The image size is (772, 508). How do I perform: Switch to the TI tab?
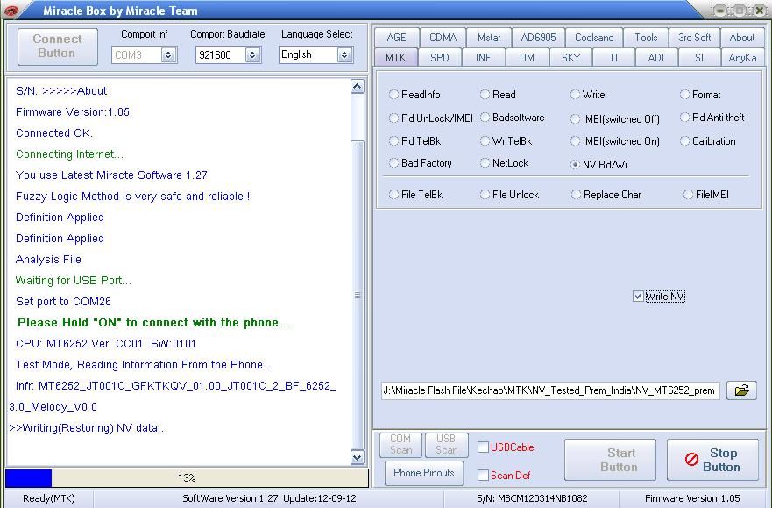tap(613, 58)
